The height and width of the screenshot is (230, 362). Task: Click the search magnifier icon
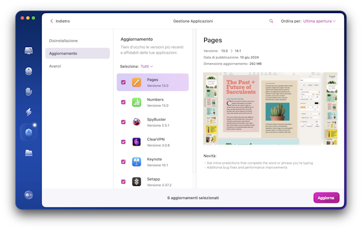tap(271, 21)
